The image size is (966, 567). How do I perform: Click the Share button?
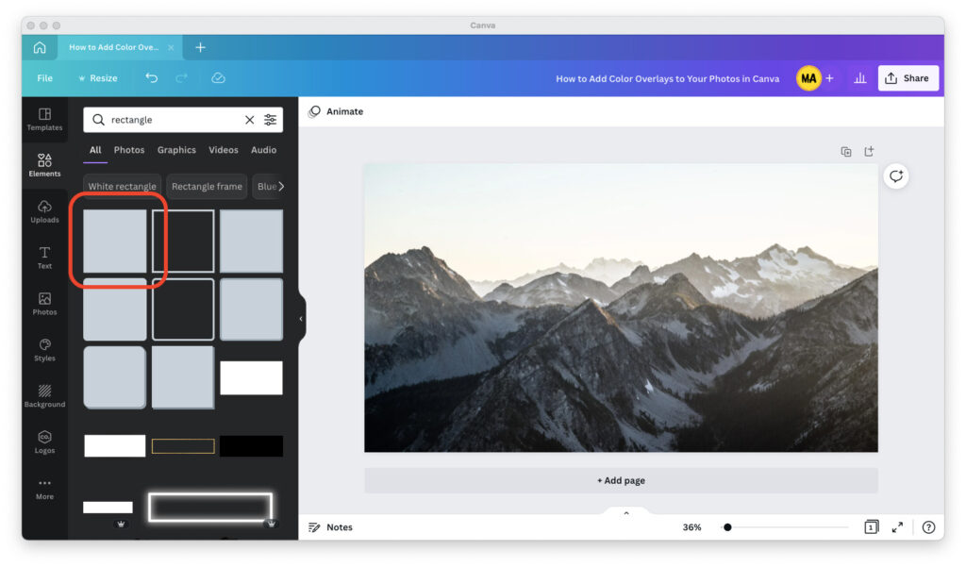pos(908,78)
